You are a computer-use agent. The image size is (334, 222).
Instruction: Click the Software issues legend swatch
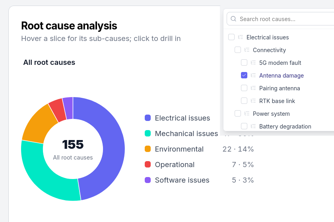click(148, 180)
